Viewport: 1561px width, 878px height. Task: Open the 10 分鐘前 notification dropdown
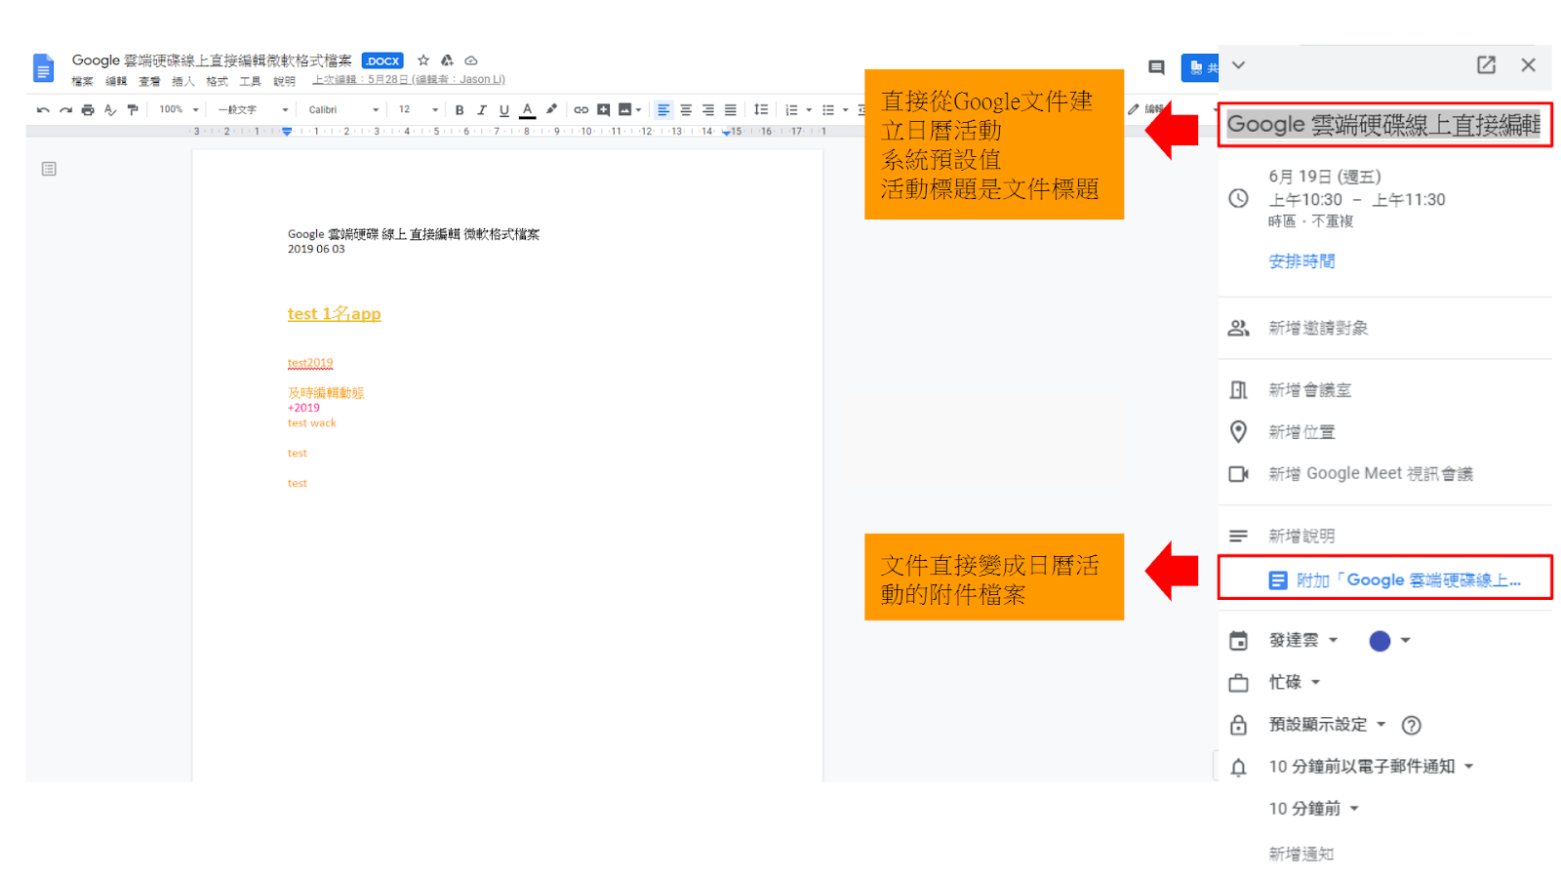click(x=1313, y=809)
